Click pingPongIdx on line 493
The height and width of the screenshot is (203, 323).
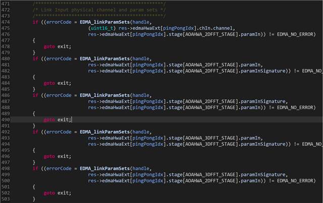[x=148, y=138]
